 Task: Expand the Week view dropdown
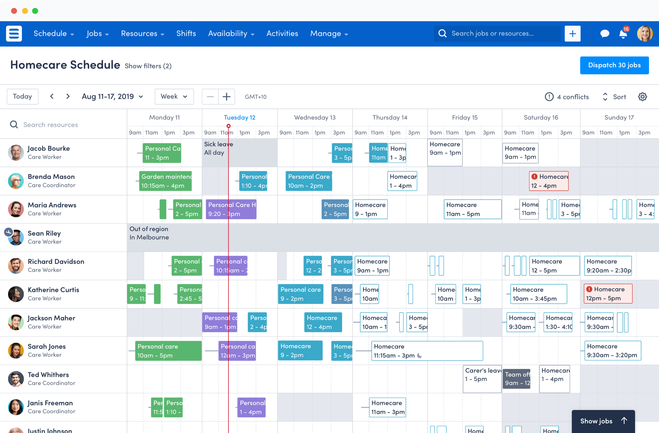pyautogui.click(x=174, y=97)
